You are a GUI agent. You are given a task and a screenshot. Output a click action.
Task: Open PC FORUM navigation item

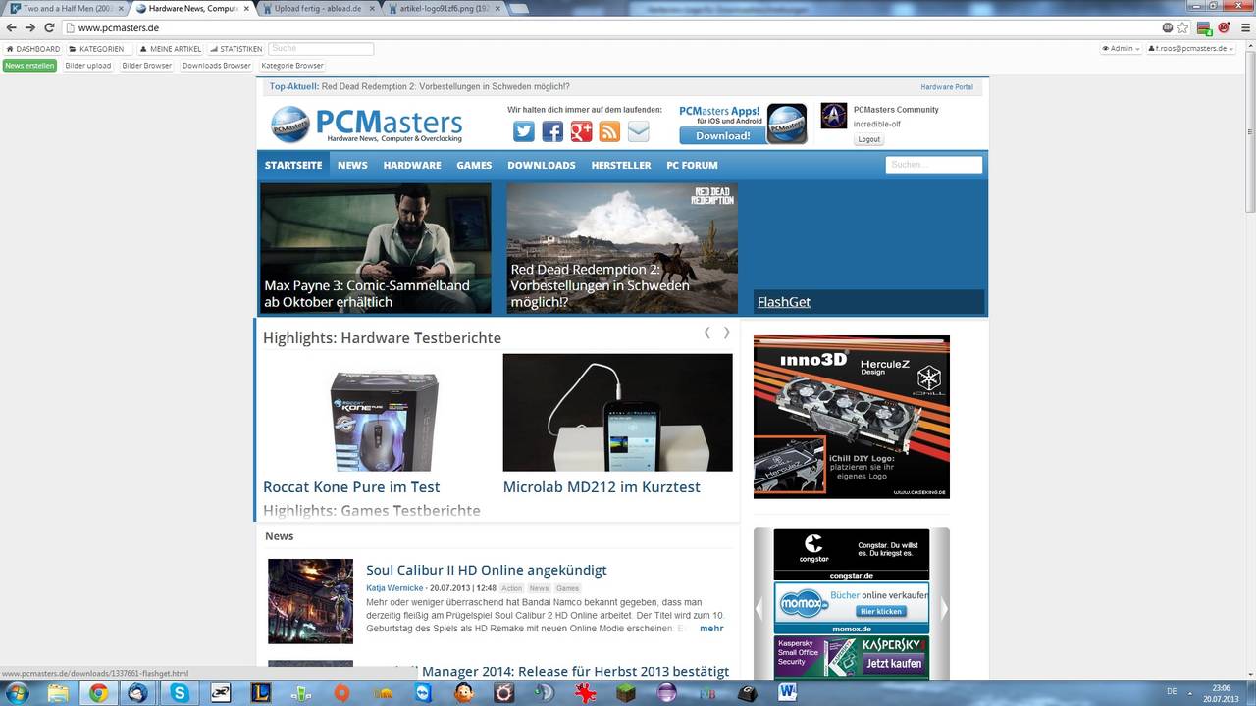point(692,165)
